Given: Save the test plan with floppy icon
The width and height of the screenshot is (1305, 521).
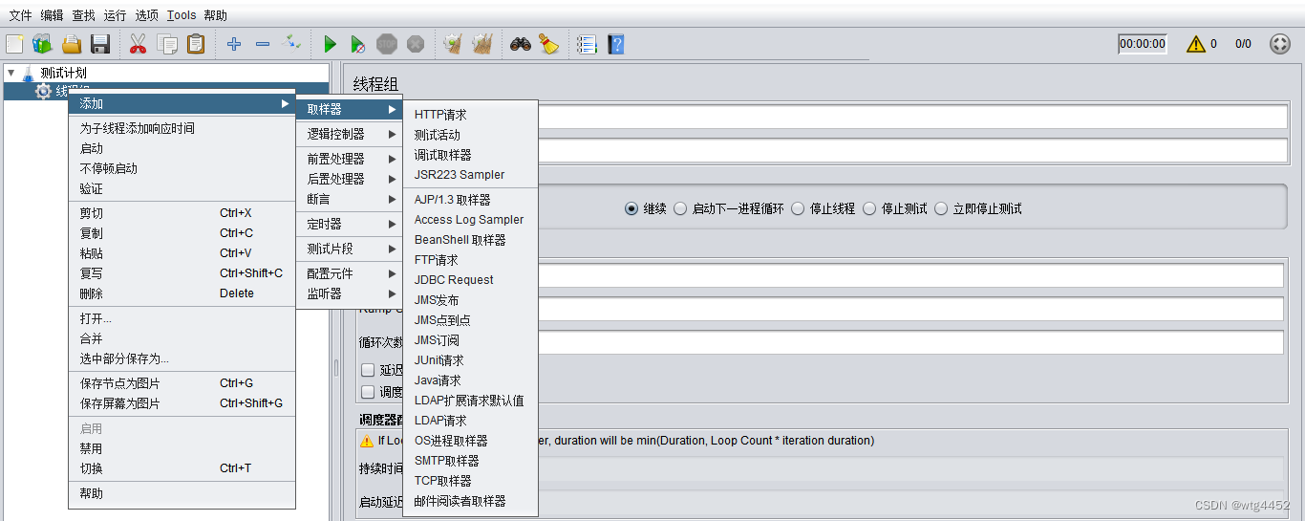Looking at the screenshot, I should coord(100,44).
